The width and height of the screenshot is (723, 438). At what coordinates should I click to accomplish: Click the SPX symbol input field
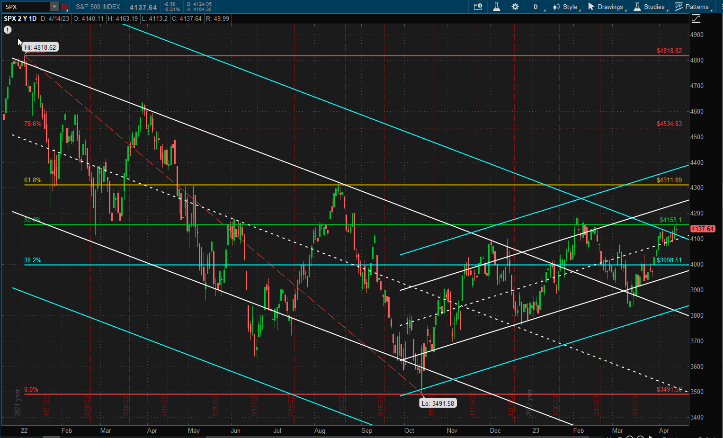[x=26, y=7]
